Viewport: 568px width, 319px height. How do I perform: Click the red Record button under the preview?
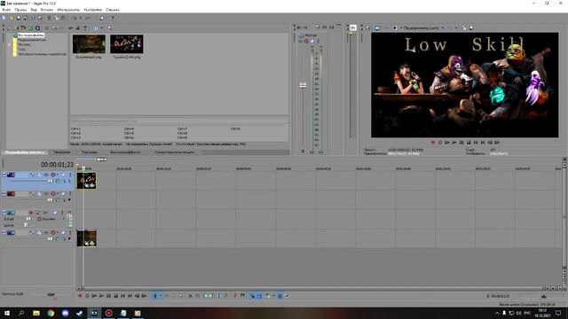coord(433,143)
